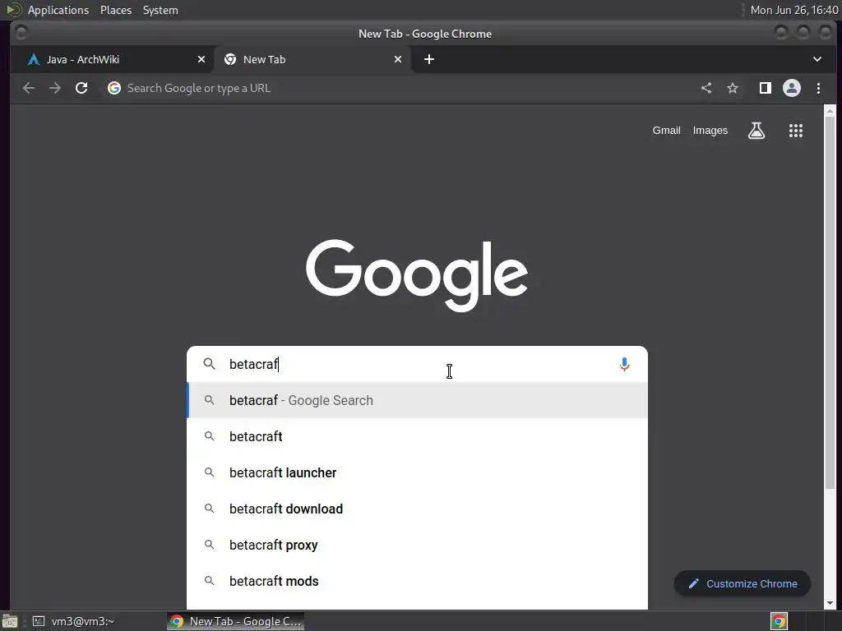Expand the tab search dropdown arrow
This screenshot has width=842, height=631.
[x=817, y=59]
